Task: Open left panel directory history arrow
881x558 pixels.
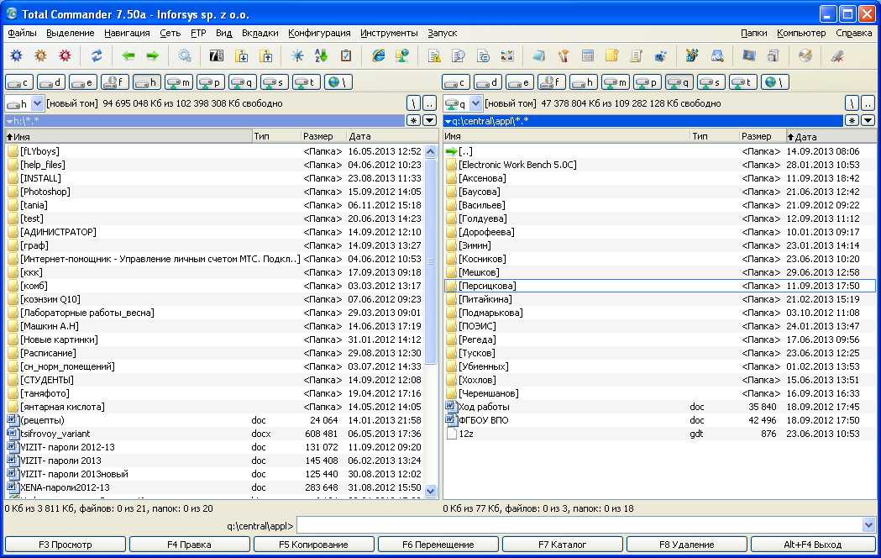Action: [429, 120]
